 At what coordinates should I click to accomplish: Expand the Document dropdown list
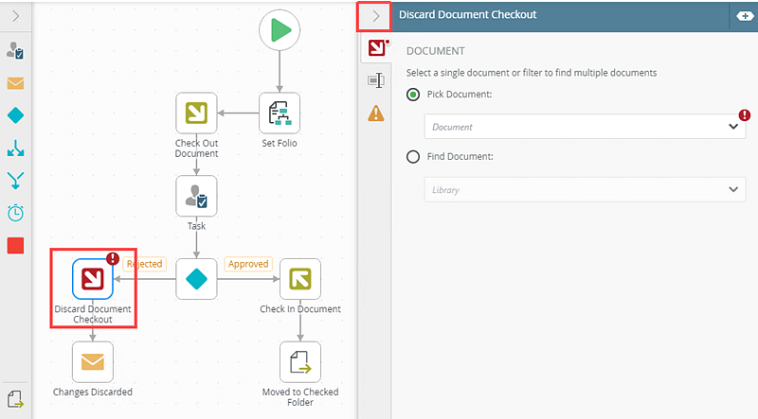[732, 126]
